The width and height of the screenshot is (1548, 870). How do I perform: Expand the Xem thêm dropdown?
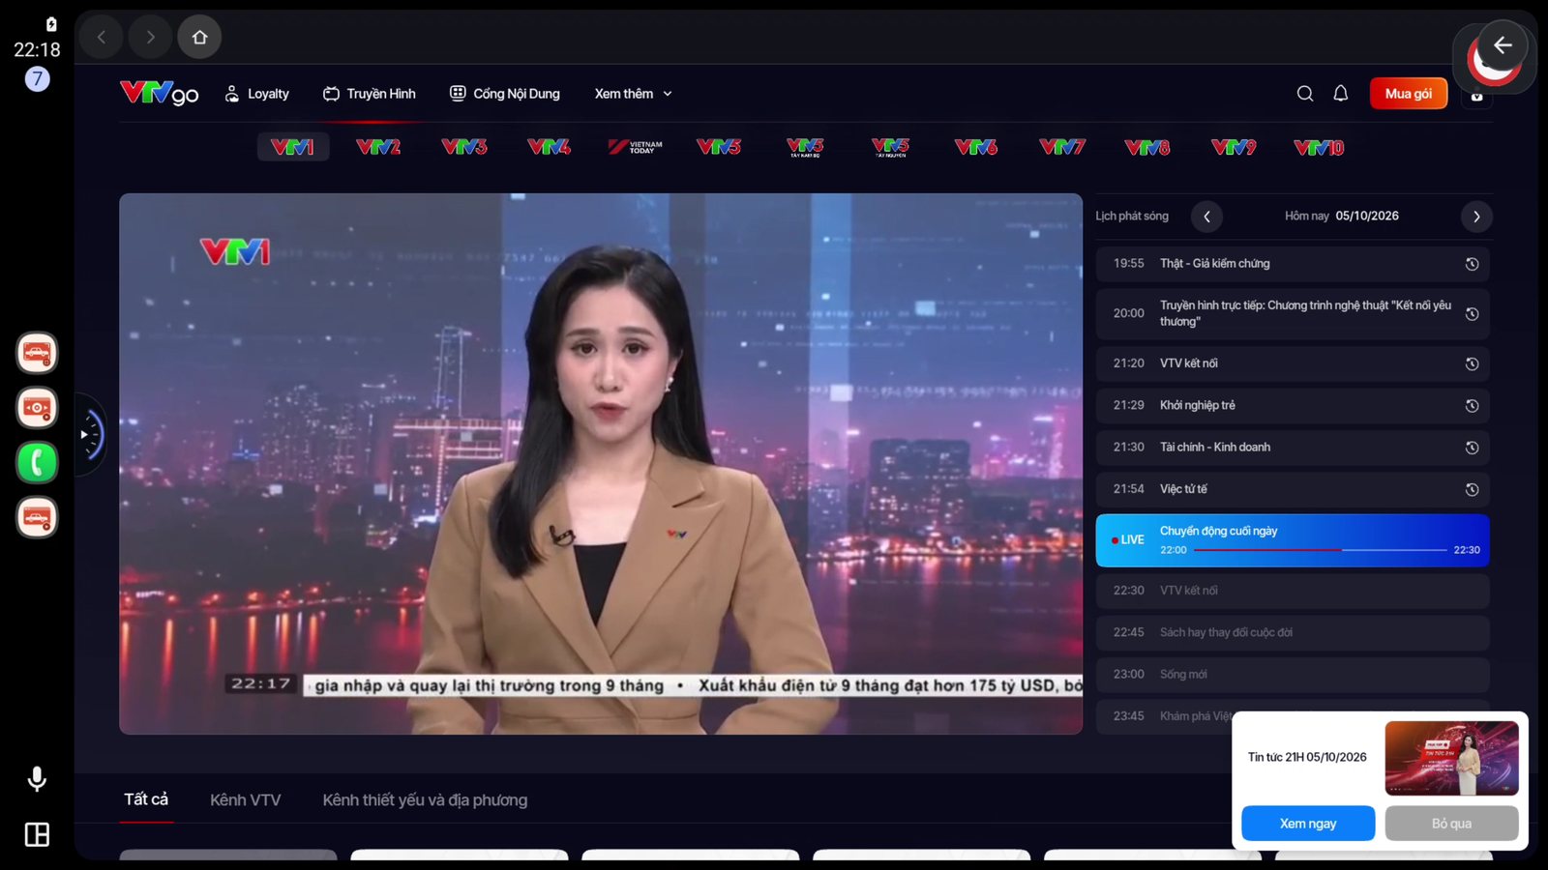click(634, 94)
